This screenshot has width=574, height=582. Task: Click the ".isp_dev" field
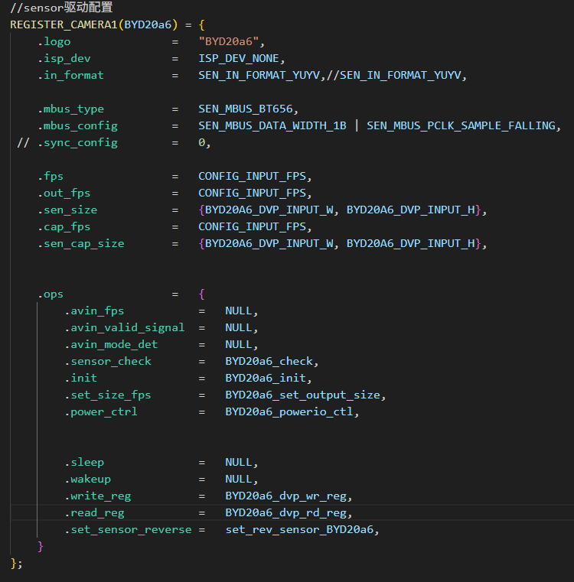click(64, 59)
